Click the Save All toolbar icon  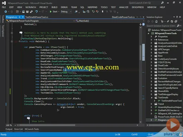click(31, 12)
